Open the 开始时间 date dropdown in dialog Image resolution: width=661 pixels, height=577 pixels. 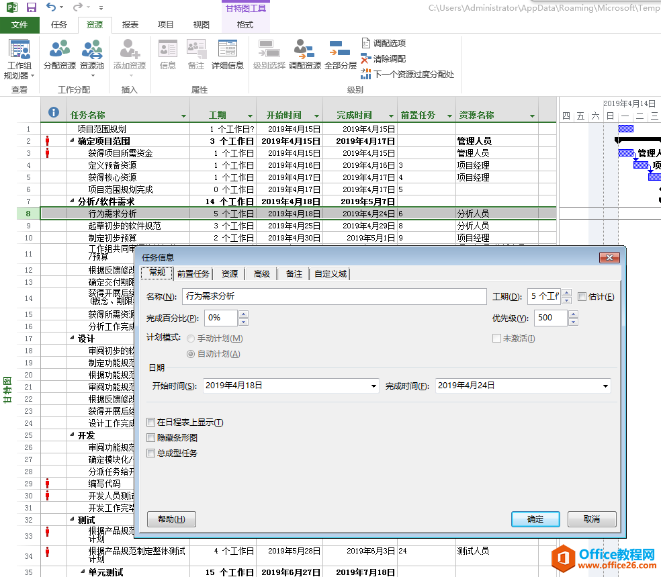374,386
